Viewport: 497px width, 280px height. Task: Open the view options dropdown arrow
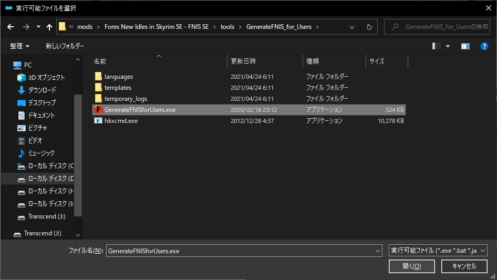point(448,46)
